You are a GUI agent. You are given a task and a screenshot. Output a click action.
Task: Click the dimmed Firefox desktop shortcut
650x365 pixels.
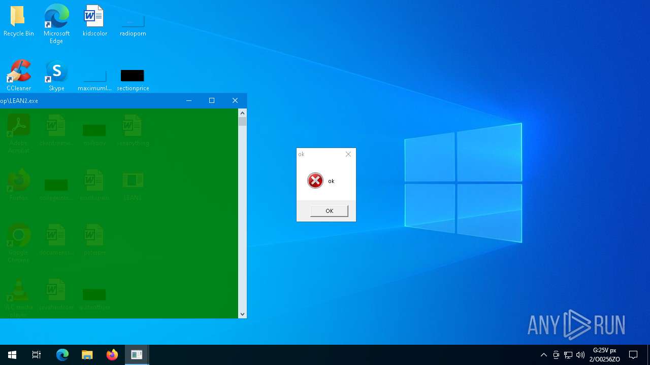coord(19,185)
